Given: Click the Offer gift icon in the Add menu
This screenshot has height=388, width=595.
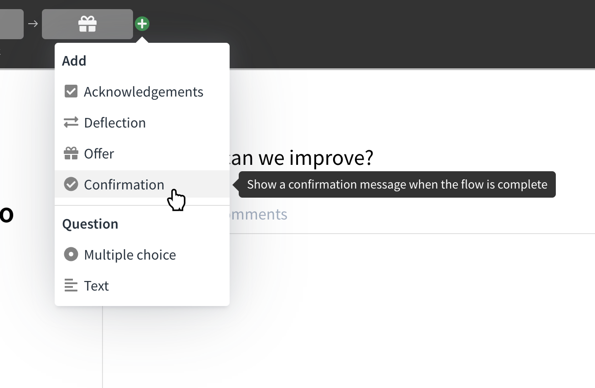Looking at the screenshot, I should tap(71, 153).
